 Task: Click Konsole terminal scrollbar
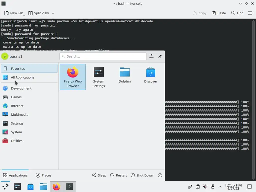click(x=253, y=99)
